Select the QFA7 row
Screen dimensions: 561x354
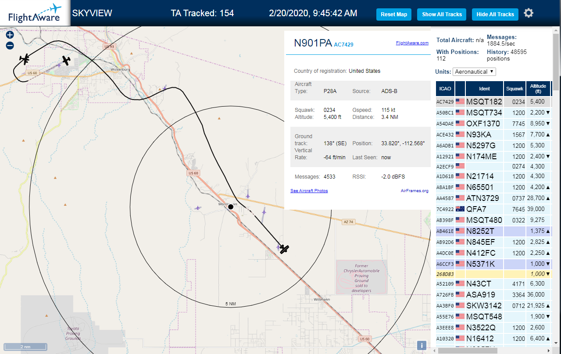pyautogui.click(x=493, y=209)
